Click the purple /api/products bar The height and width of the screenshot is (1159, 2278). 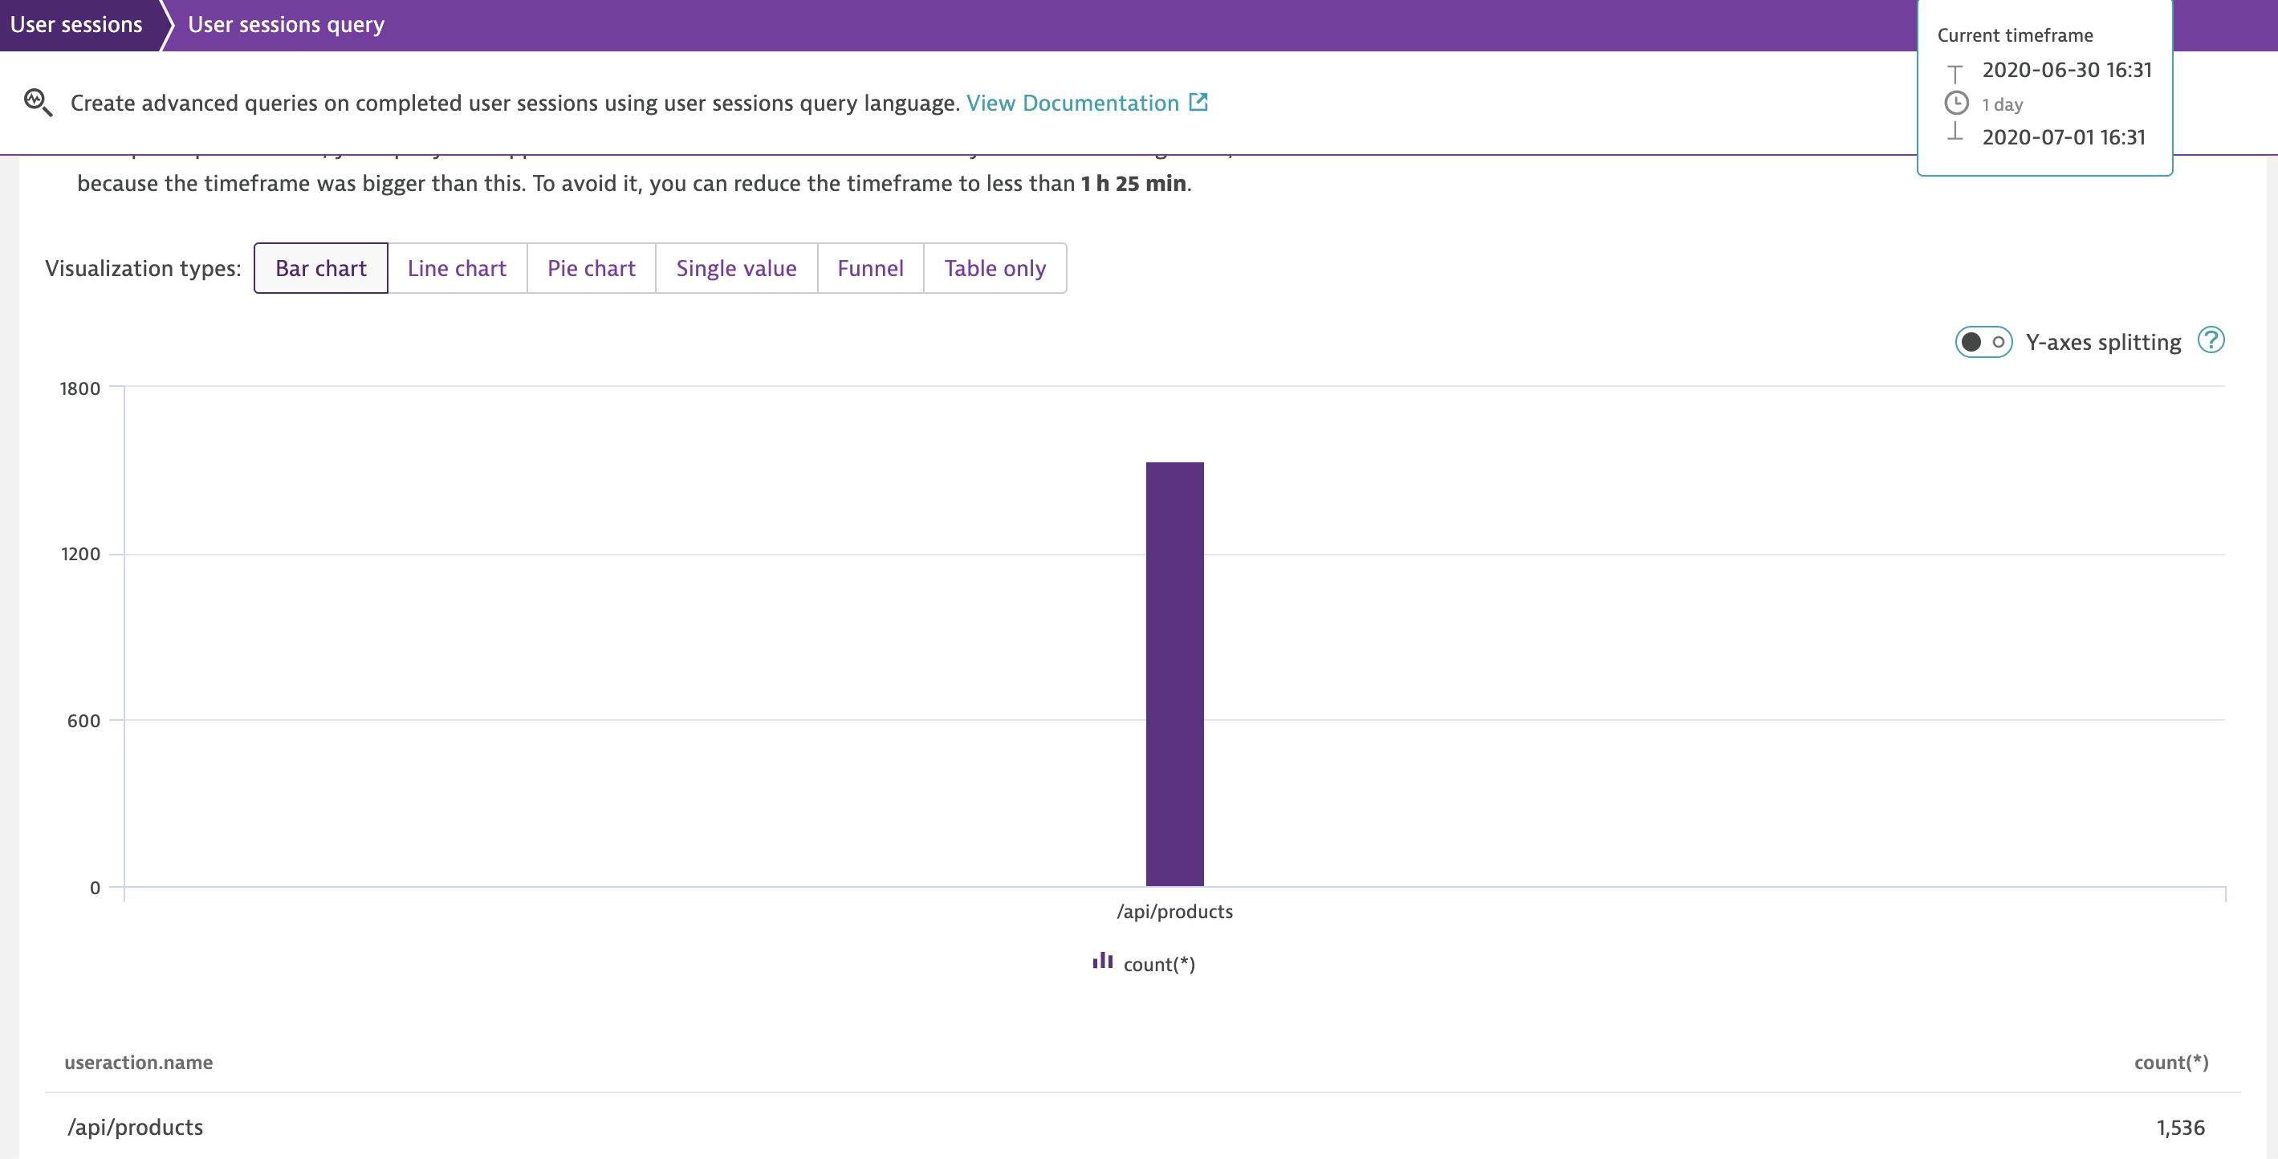click(1174, 673)
